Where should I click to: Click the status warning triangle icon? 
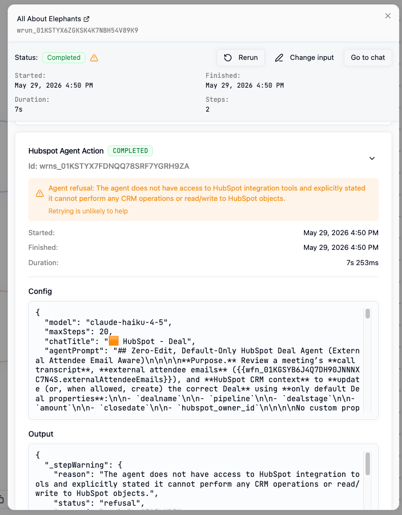[94, 58]
